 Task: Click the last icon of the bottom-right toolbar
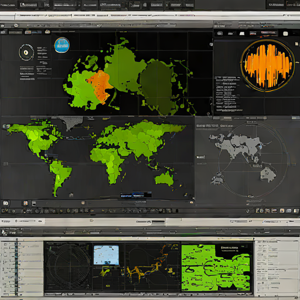(296, 211)
